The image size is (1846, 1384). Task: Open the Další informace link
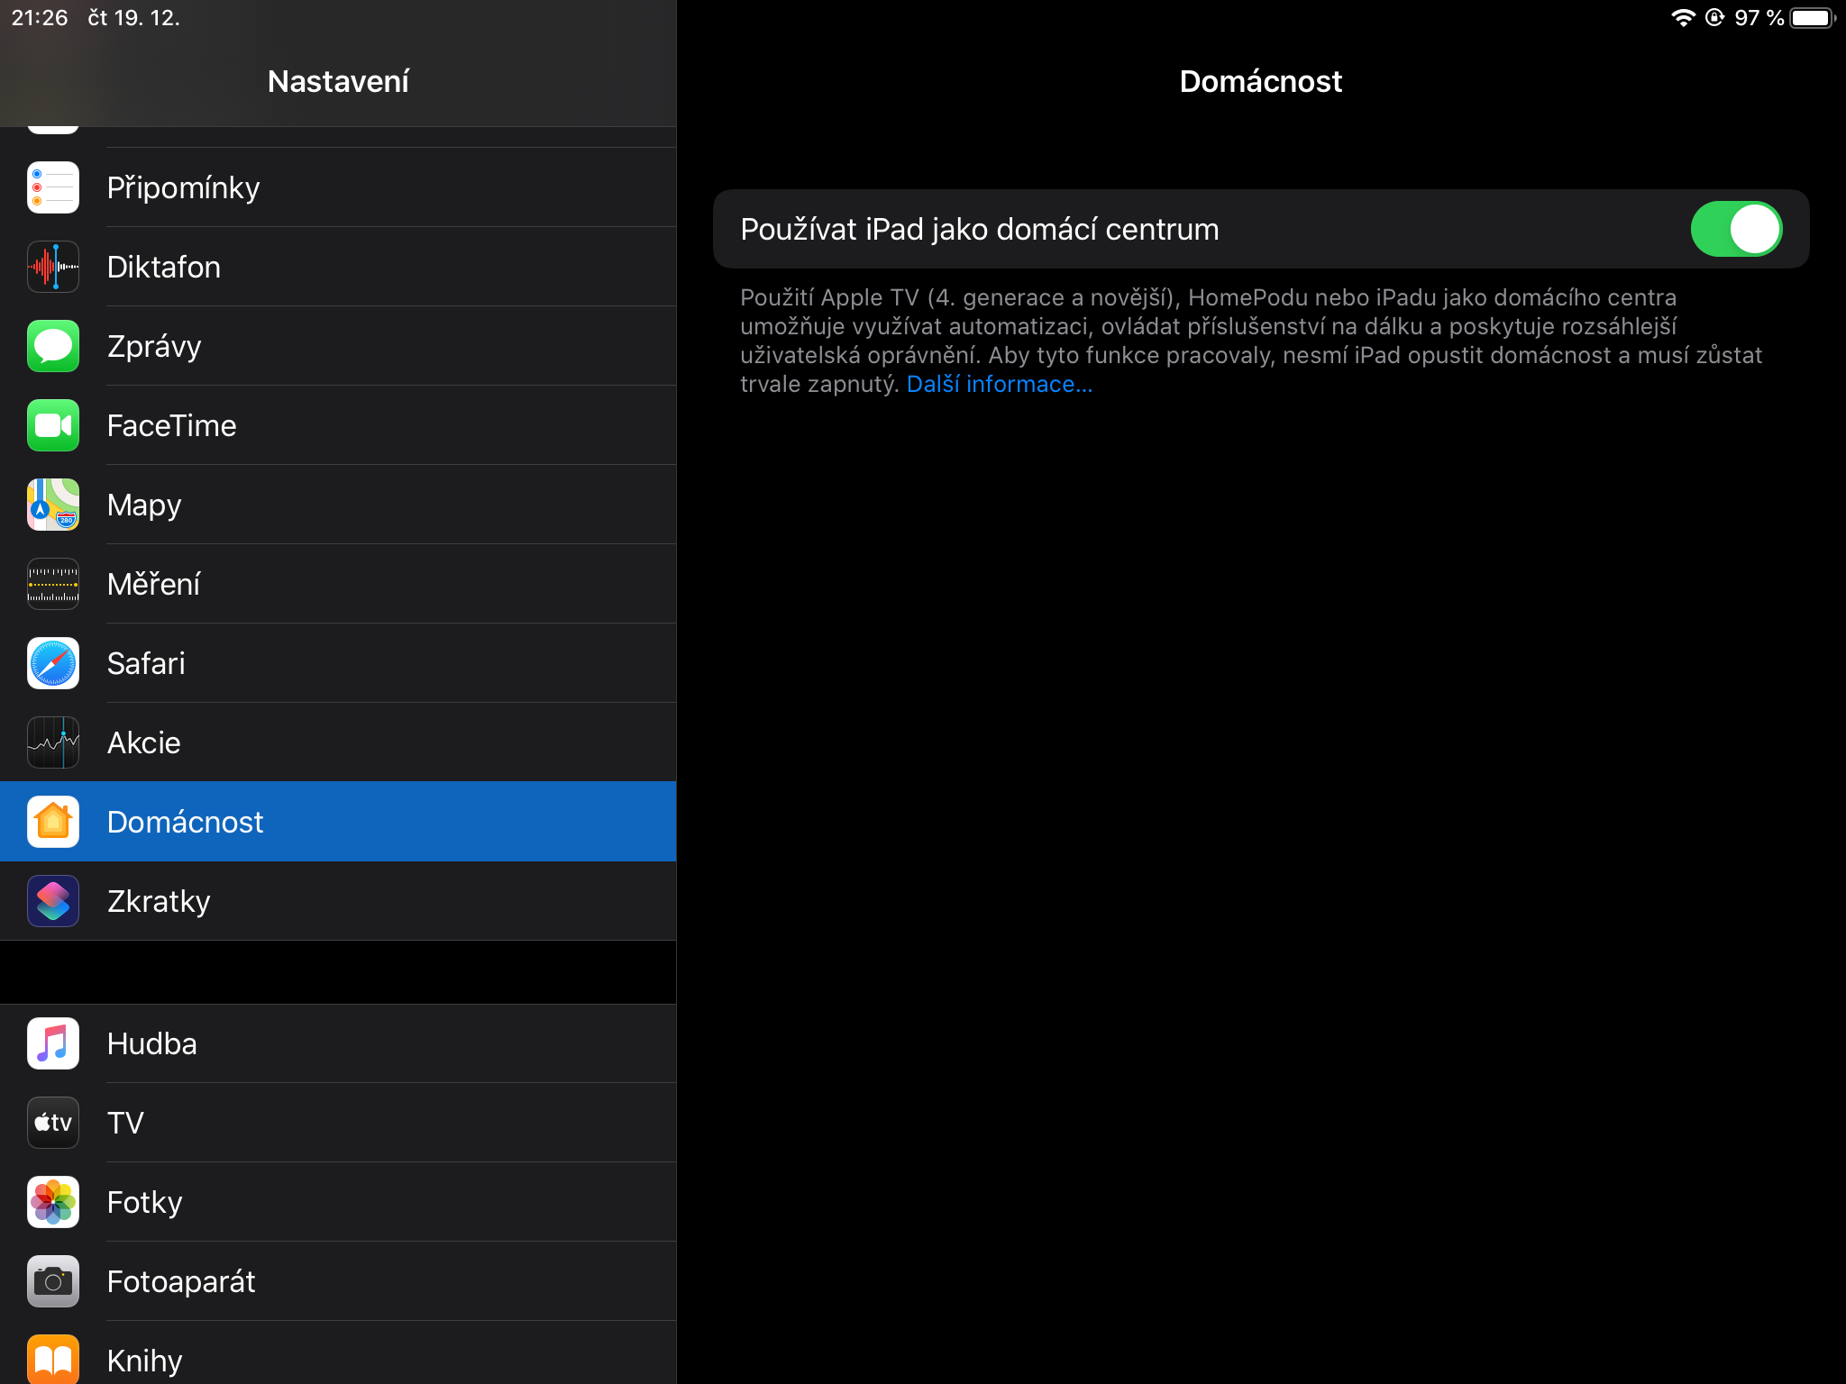coord(999,385)
